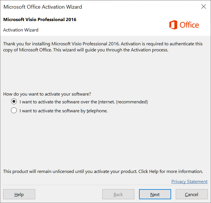Image resolution: width=211 pixels, height=203 pixels.
Task: Click the 'Microsoft Office Activation Wizard' title bar text
Action: [x=43, y=7]
